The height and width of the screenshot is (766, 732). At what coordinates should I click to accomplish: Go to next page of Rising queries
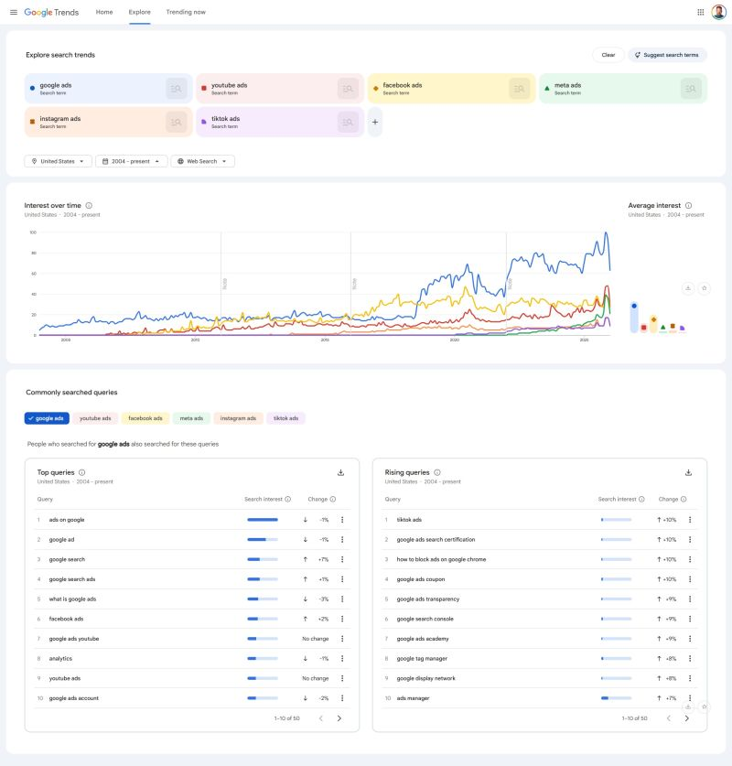pyautogui.click(x=686, y=718)
